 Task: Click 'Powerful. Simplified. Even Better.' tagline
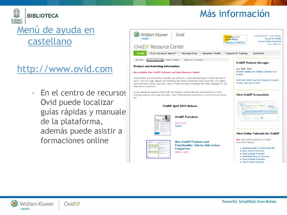click(250, 202)
